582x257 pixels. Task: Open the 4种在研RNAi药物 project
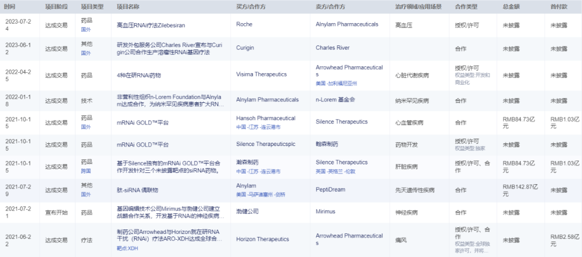click(x=139, y=75)
